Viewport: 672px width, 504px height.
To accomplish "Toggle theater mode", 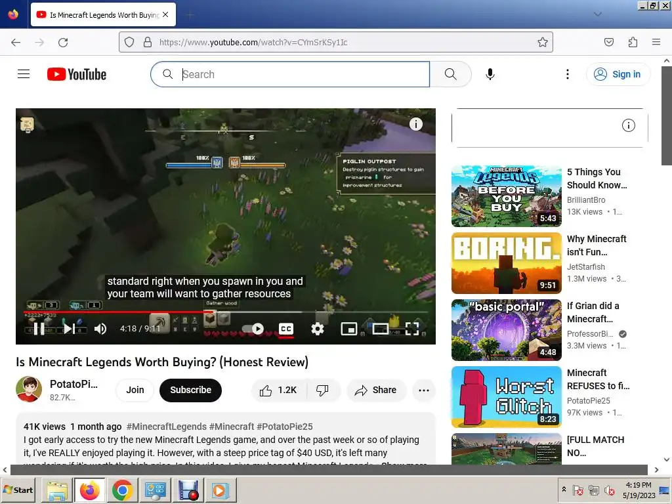I will click(x=380, y=329).
